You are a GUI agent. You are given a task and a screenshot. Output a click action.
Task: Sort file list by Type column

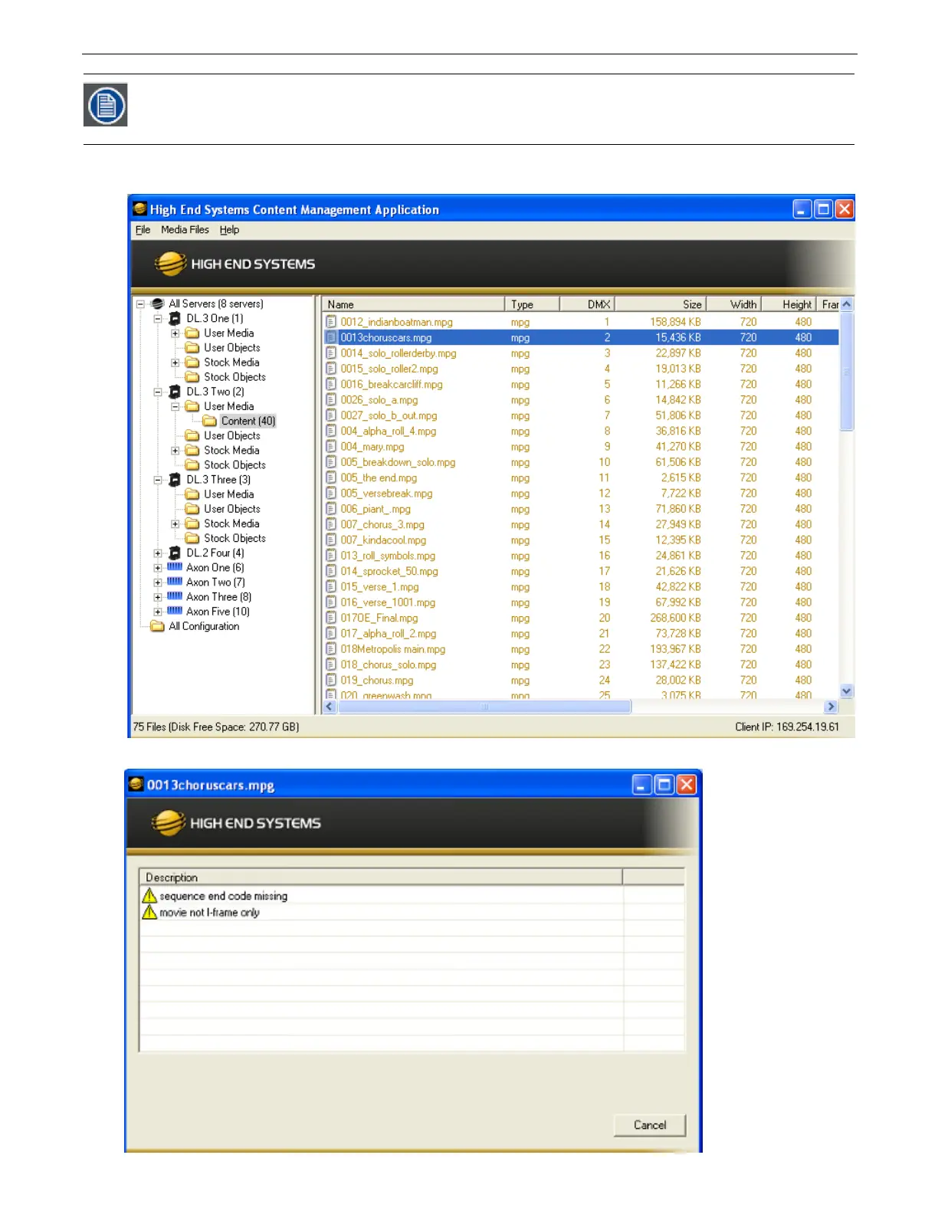click(x=533, y=304)
